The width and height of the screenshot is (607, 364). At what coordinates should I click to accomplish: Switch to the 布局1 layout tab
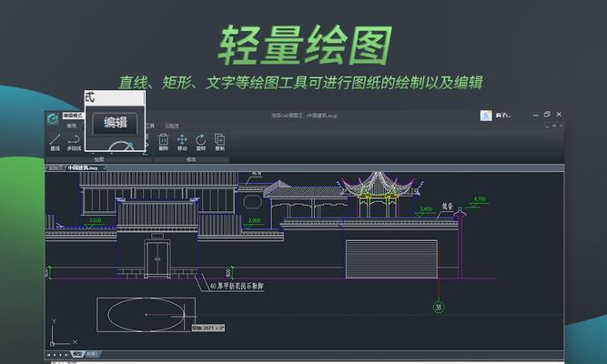(x=92, y=354)
